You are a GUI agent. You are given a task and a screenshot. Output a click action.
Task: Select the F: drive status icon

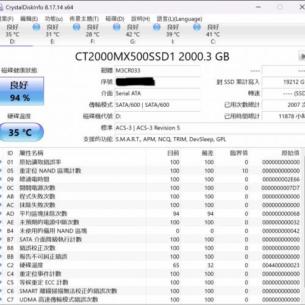[x=76, y=27]
